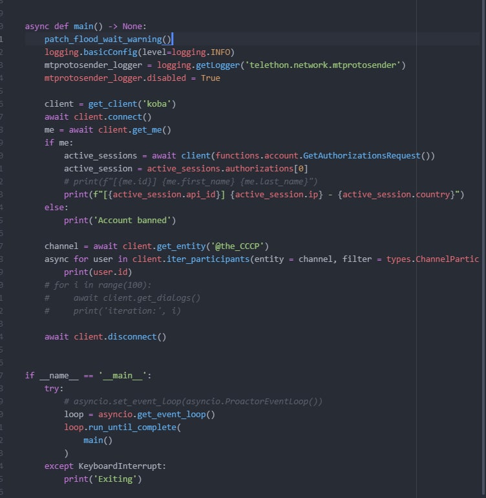Click asyncio.get_event_loop() call
Viewport: 486px width, 498px height.
coord(156,415)
